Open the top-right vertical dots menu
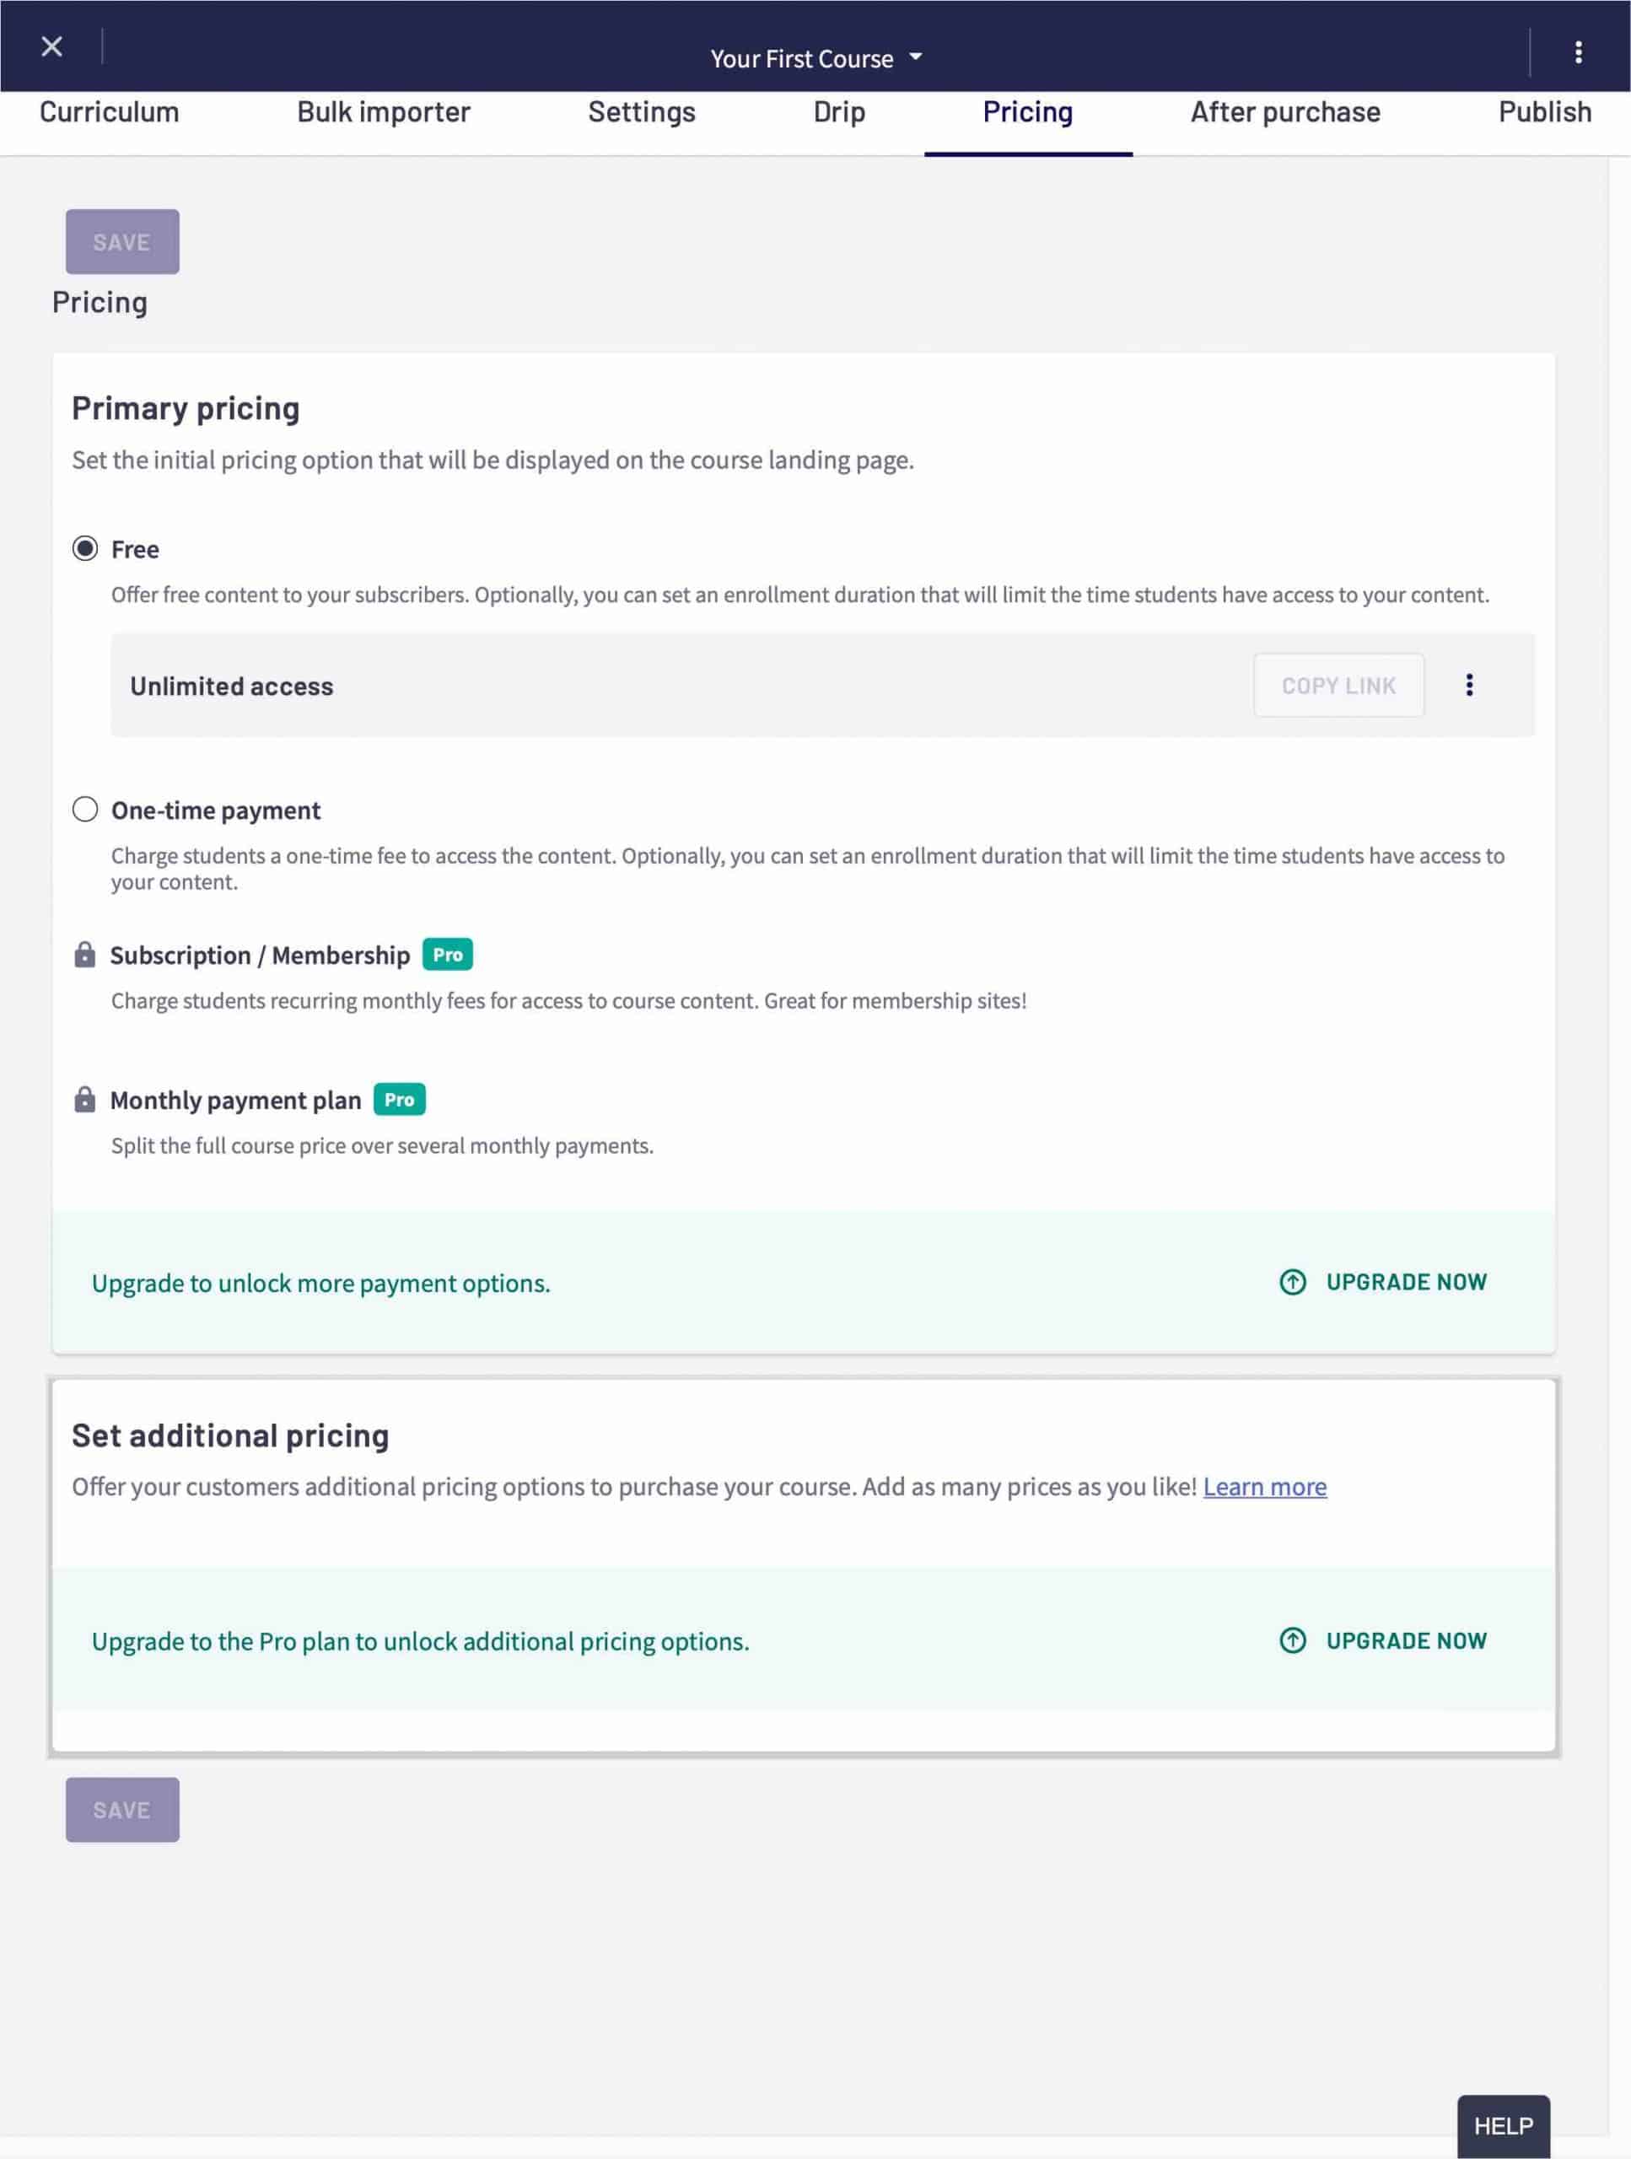The width and height of the screenshot is (1631, 2159). tap(1577, 52)
